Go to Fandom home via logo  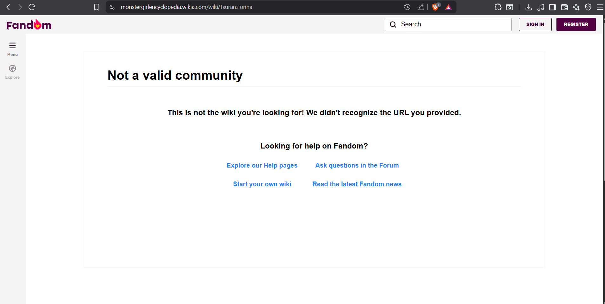[x=29, y=24]
